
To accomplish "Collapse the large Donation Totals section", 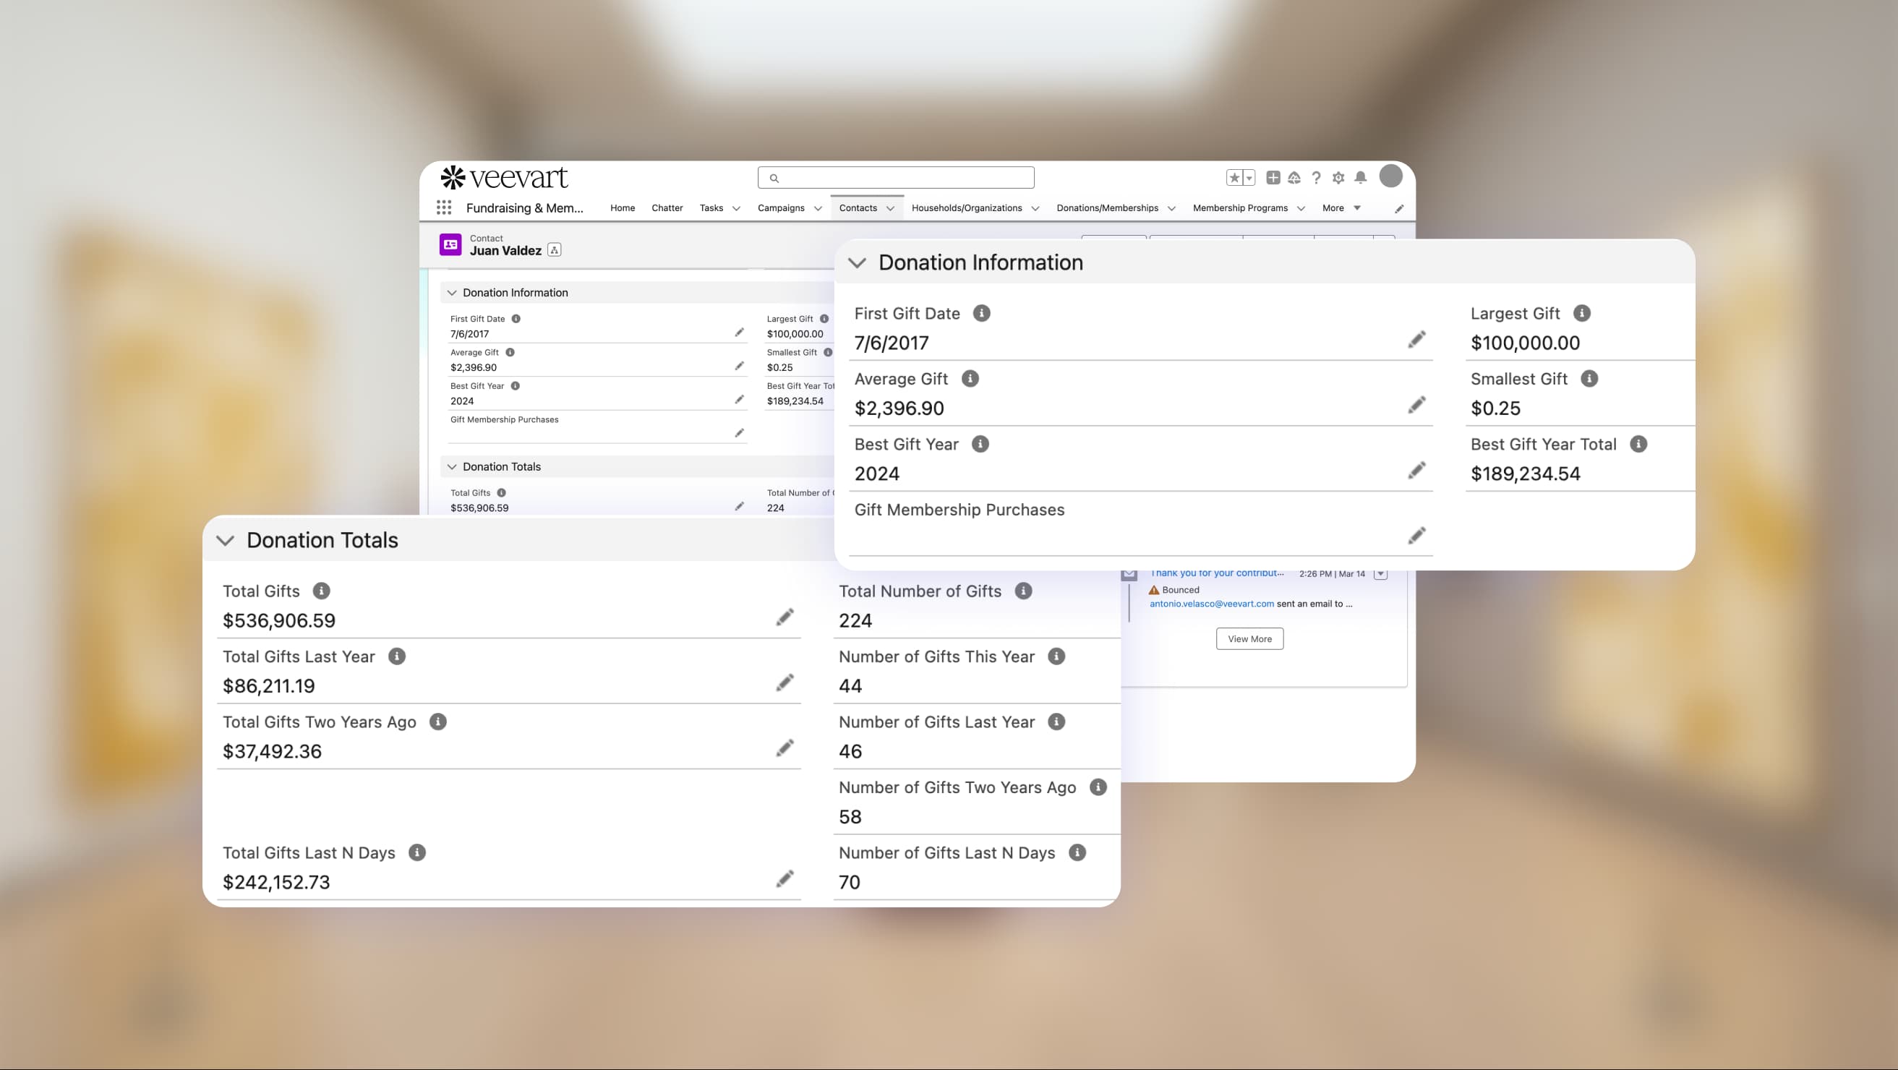I will [226, 540].
